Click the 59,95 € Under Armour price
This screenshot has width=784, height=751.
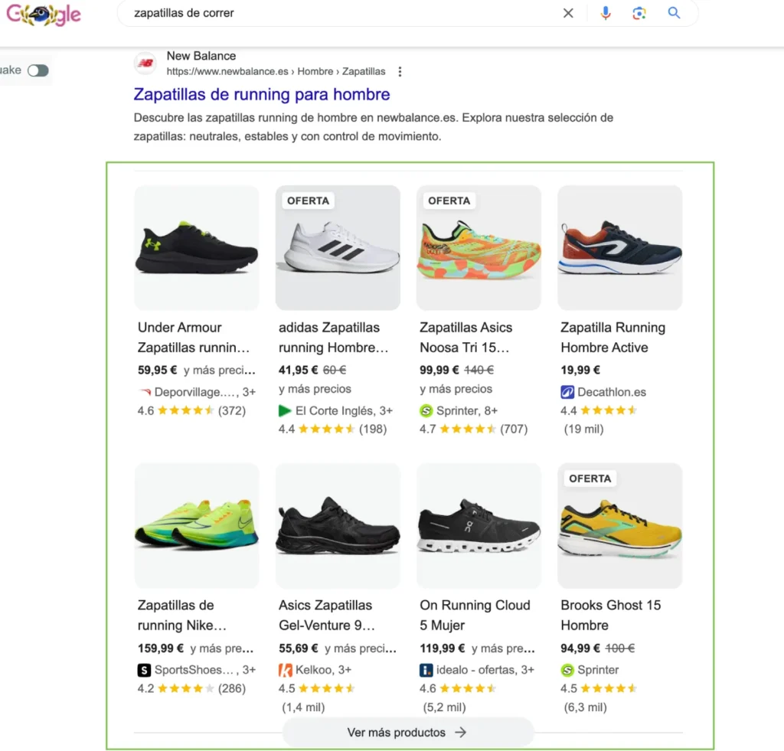[158, 370]
